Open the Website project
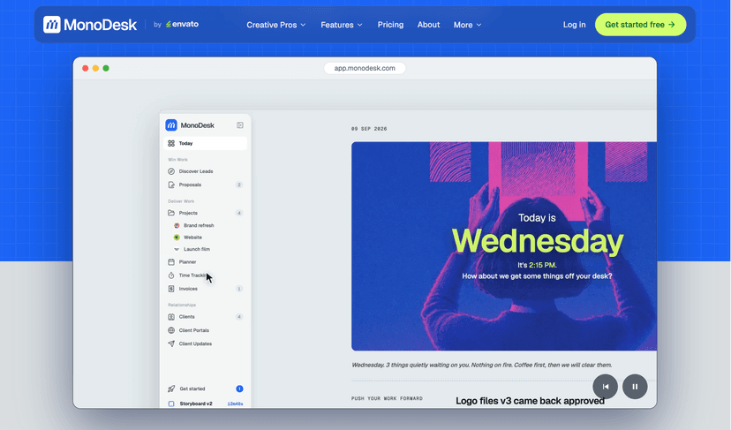This screenshot has height=430, width=731. pos(192,238)
